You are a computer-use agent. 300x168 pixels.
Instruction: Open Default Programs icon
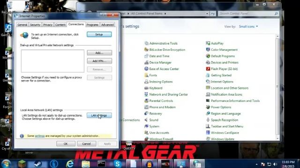(208, 56)
